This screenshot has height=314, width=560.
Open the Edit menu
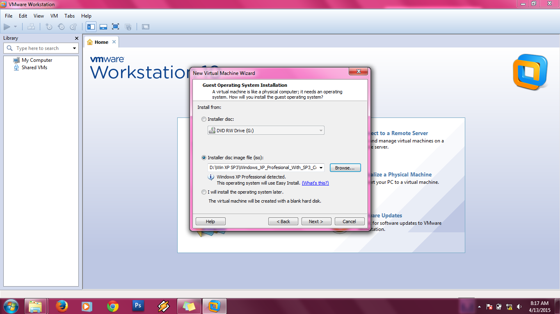pos(23,16)
